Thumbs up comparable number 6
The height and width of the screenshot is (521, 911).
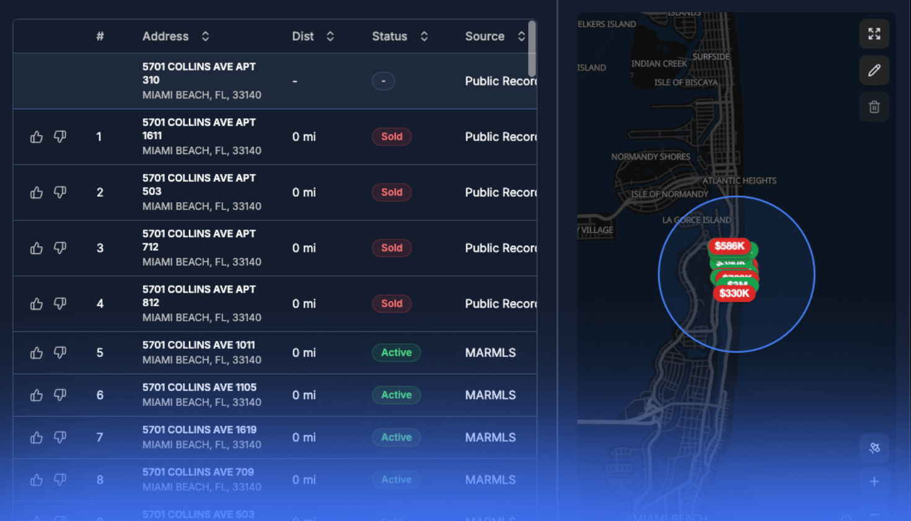click(x=37, y=395)
